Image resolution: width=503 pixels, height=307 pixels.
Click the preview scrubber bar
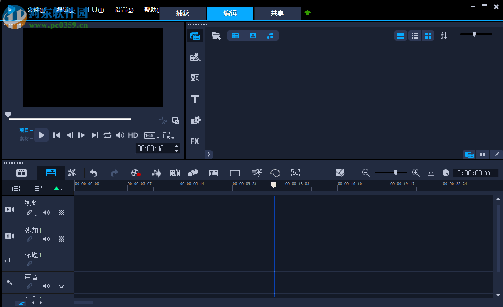pos(70,119)
